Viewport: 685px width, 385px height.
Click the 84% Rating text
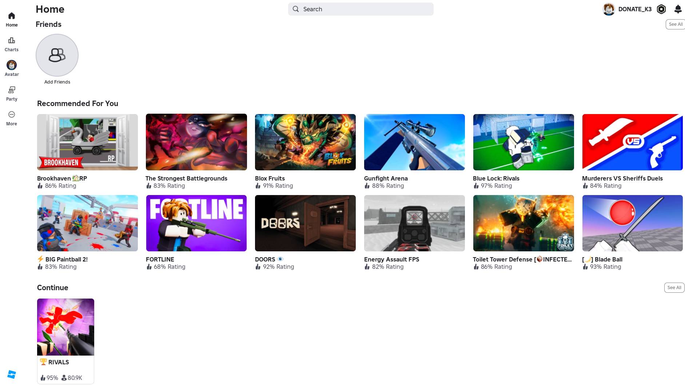606,186
